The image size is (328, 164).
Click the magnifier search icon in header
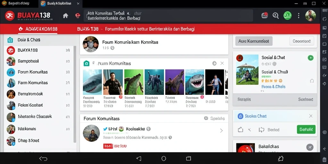point(276,15)
